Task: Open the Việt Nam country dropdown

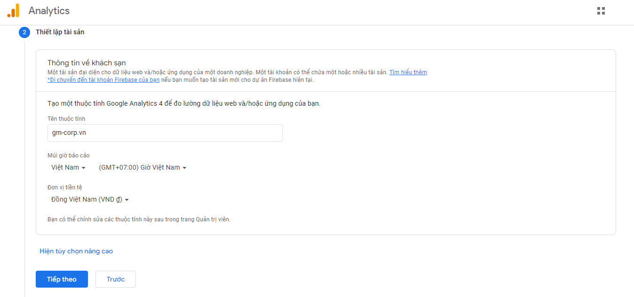Action: (68, 168)
